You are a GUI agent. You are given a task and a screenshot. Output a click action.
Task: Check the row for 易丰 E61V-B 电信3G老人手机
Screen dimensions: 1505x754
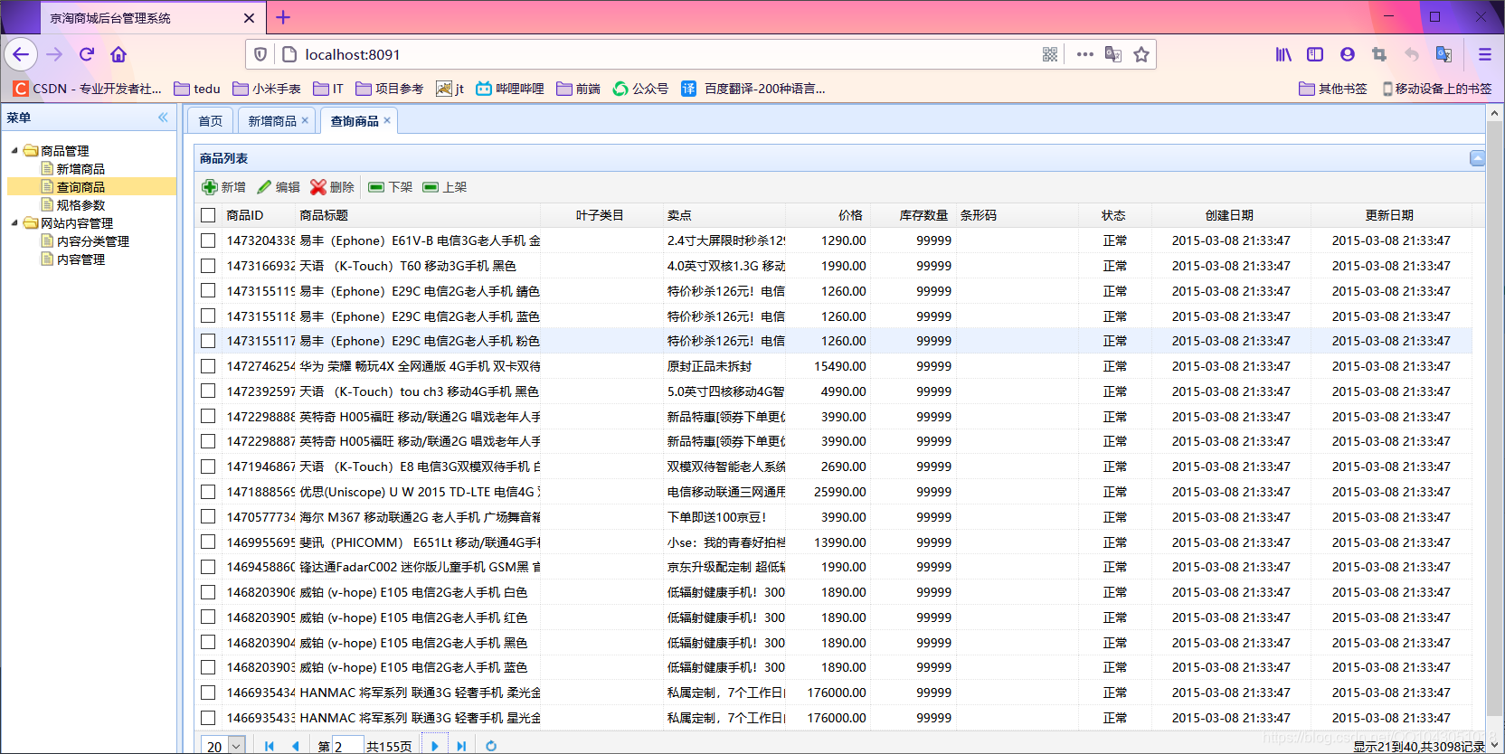[208, 240]
